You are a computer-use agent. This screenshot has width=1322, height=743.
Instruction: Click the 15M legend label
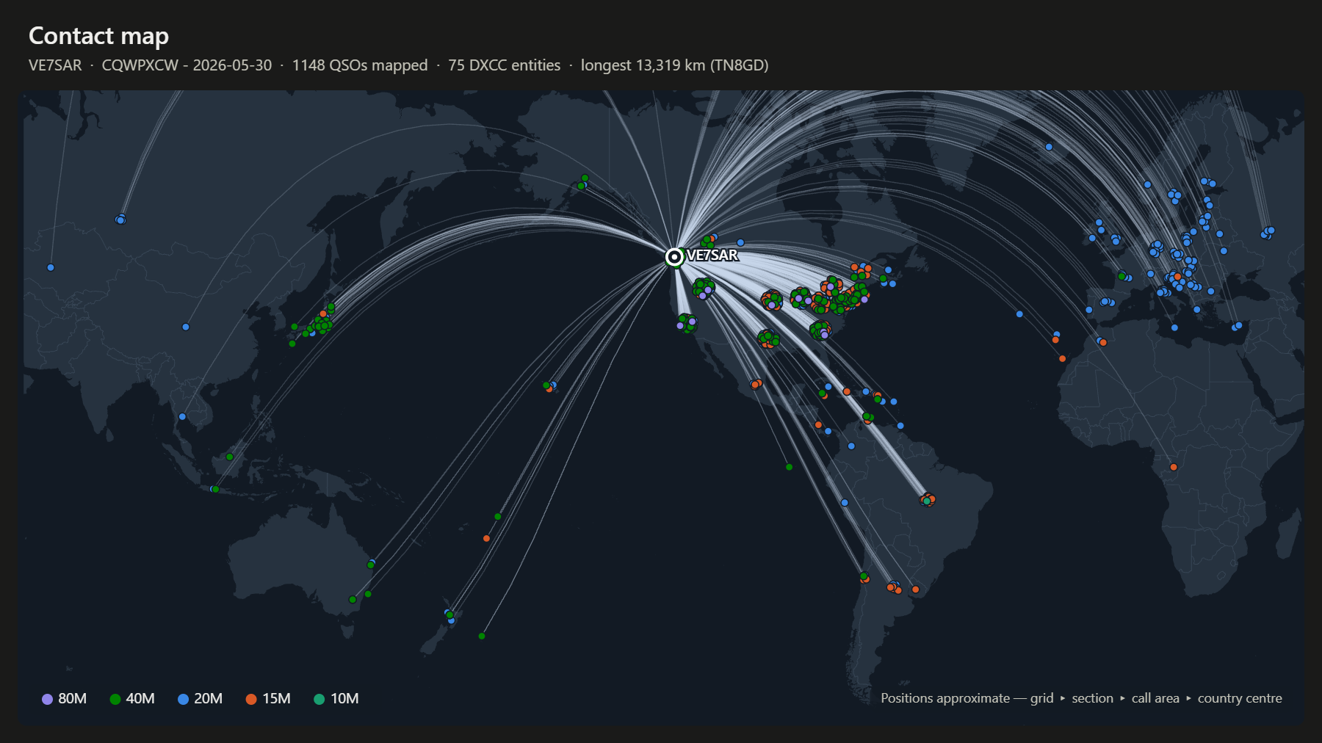276,698
